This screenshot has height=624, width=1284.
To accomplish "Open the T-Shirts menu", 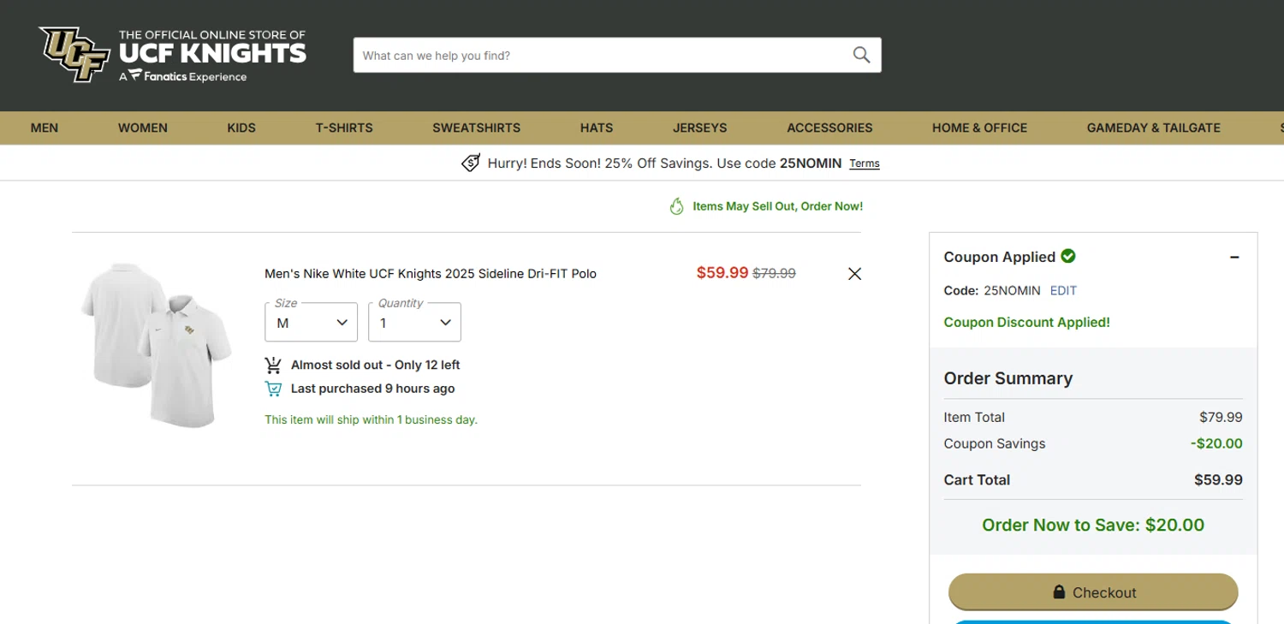I will (x=344, y=128).
